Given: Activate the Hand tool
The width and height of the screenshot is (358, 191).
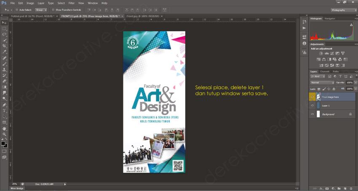Looking at the screenshot, I should 5,128.
